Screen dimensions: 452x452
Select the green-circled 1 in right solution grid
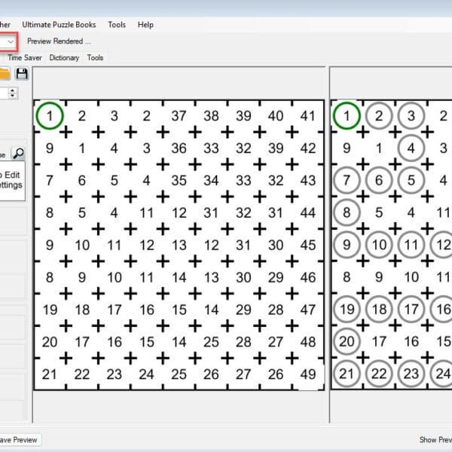point(347,116)
